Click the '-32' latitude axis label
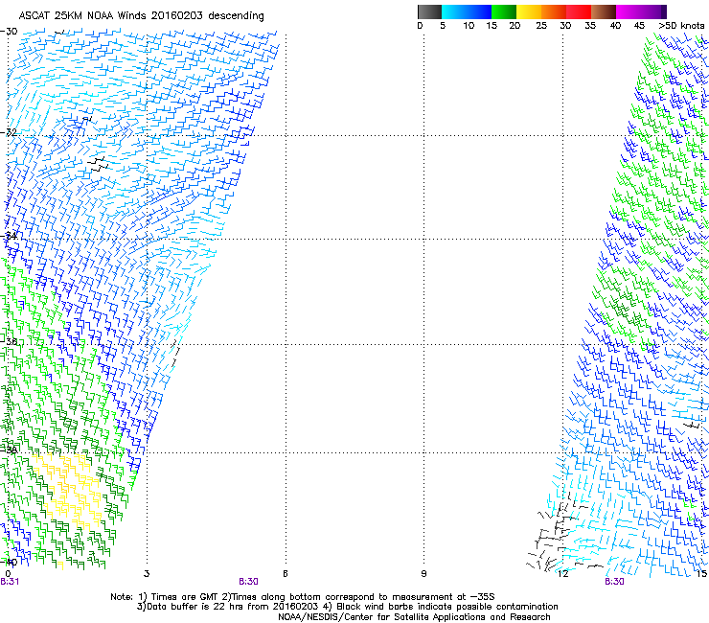709x623 pixels. pos(9,132)
